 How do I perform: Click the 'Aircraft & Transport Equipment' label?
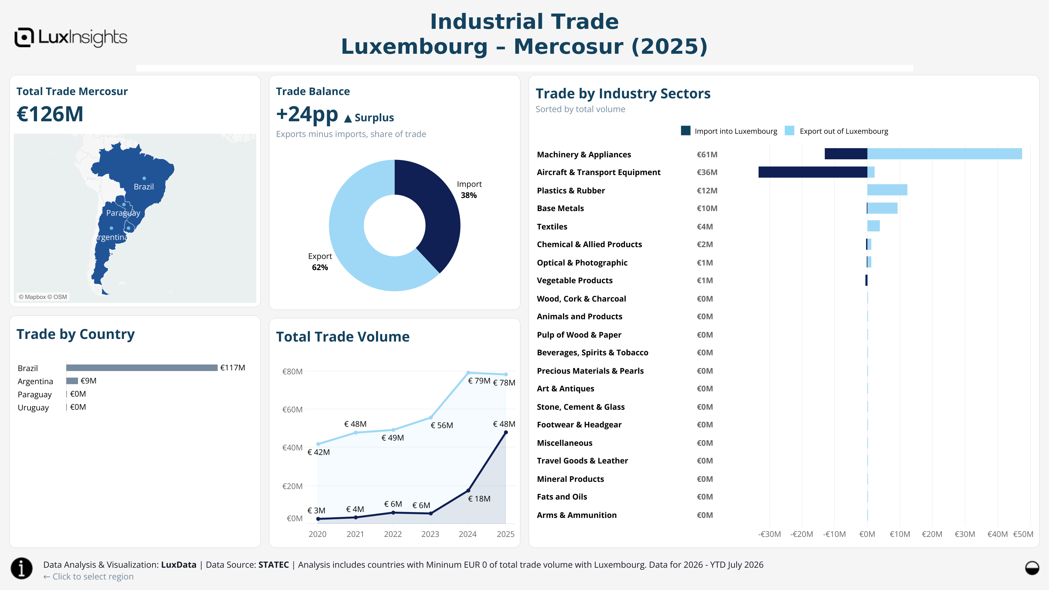(599, 172)
